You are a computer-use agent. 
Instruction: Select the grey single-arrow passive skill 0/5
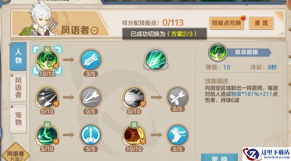(x=91, y=98)
